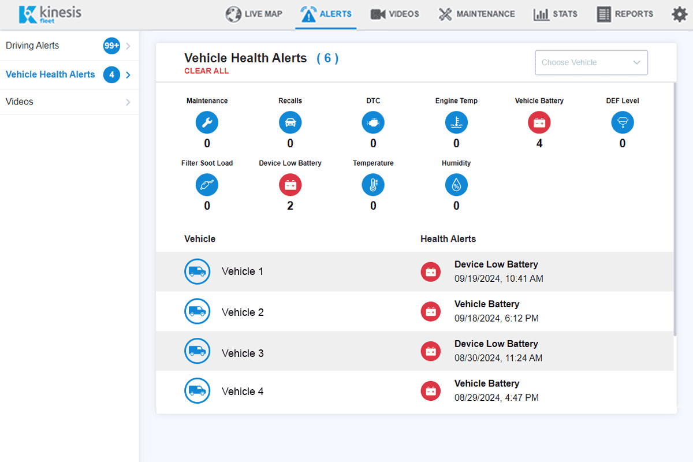
Task: Click the Humidity droplet icon
Action: [456, 185]
